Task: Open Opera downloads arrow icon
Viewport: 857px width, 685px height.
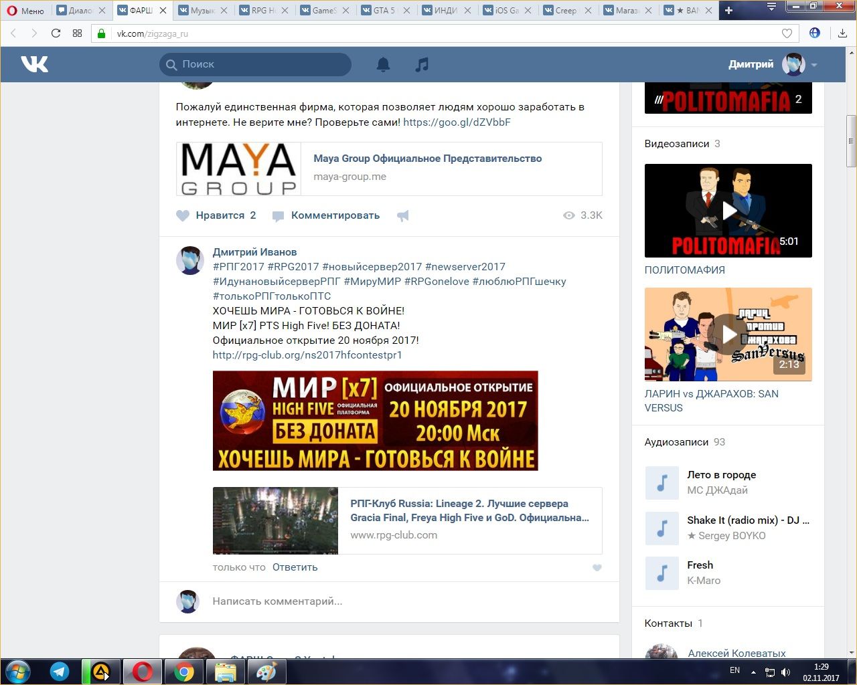Action: pyautogui.click(x=842, y=33)
